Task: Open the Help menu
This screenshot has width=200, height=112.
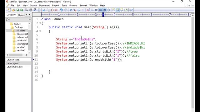Action: [x=102, y=6]
